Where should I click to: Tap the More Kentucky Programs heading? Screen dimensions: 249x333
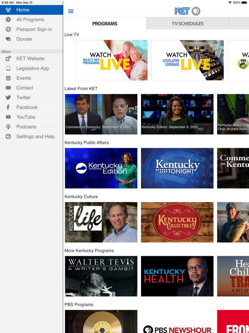(x=89, y=251)
